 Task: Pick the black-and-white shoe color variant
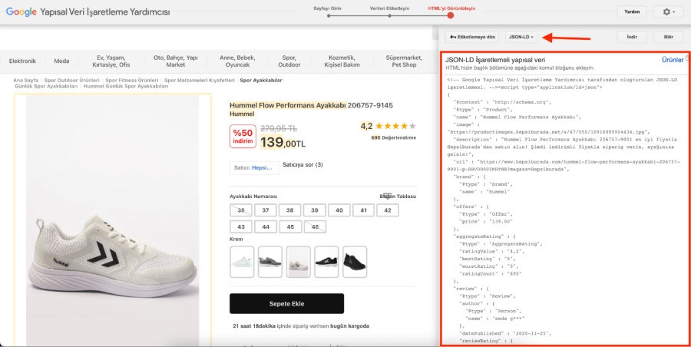tap(326, 261)
